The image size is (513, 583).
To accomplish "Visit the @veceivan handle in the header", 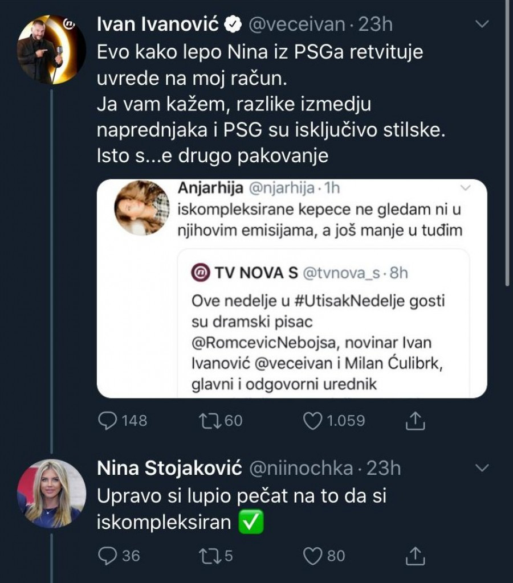I will tap(296, 24).
